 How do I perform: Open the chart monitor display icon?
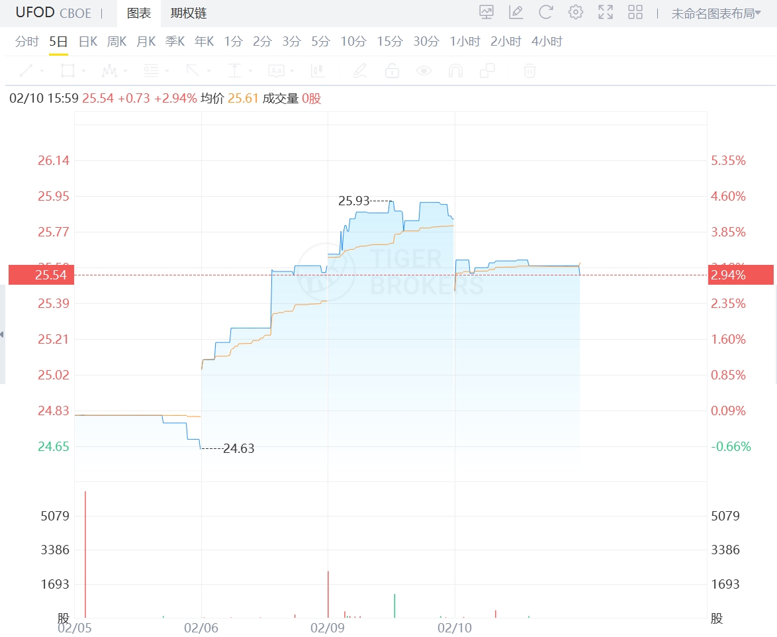486,12
